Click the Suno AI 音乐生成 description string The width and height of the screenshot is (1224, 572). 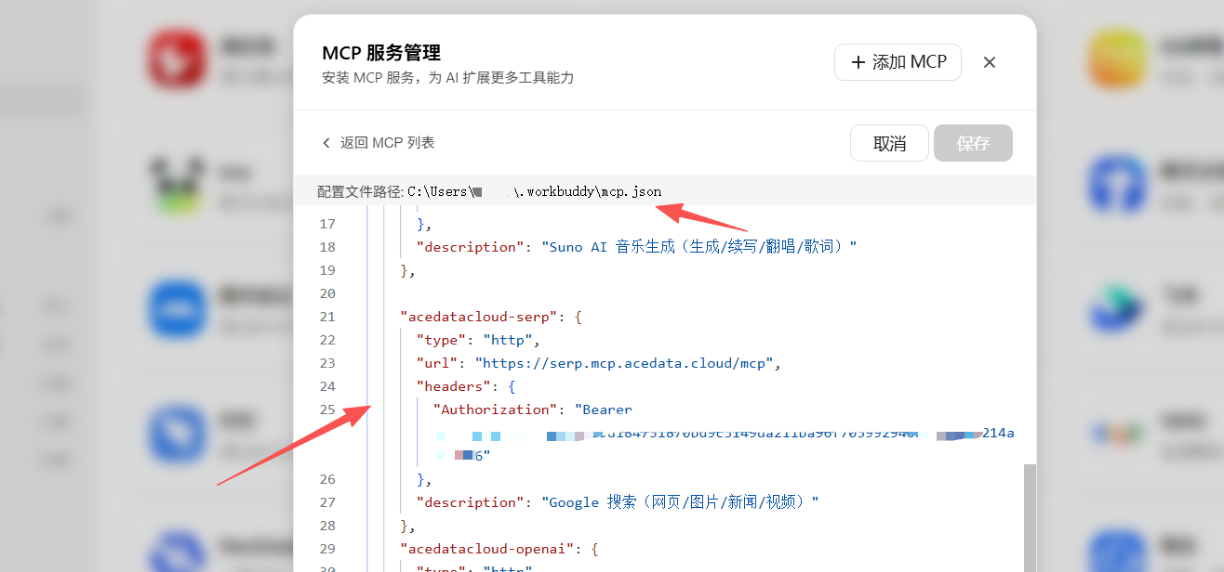tap(698, 247)
